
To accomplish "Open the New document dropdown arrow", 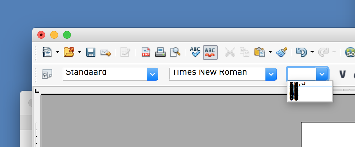I will (57, 52).
